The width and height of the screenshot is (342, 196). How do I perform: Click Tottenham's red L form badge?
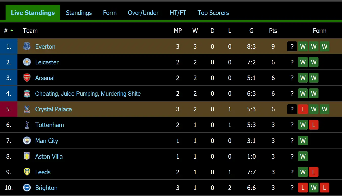[x=314, y=125]
